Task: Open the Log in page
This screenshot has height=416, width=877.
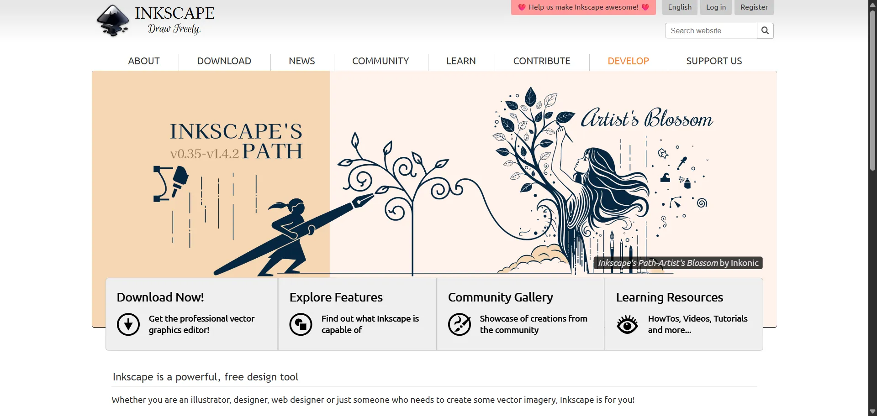Action: tap(715, 7)
